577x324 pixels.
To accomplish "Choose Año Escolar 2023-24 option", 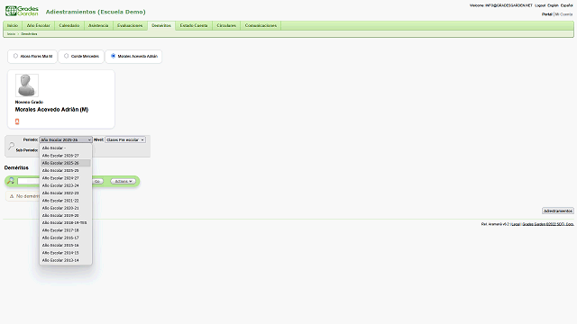I will coord(66,185).
